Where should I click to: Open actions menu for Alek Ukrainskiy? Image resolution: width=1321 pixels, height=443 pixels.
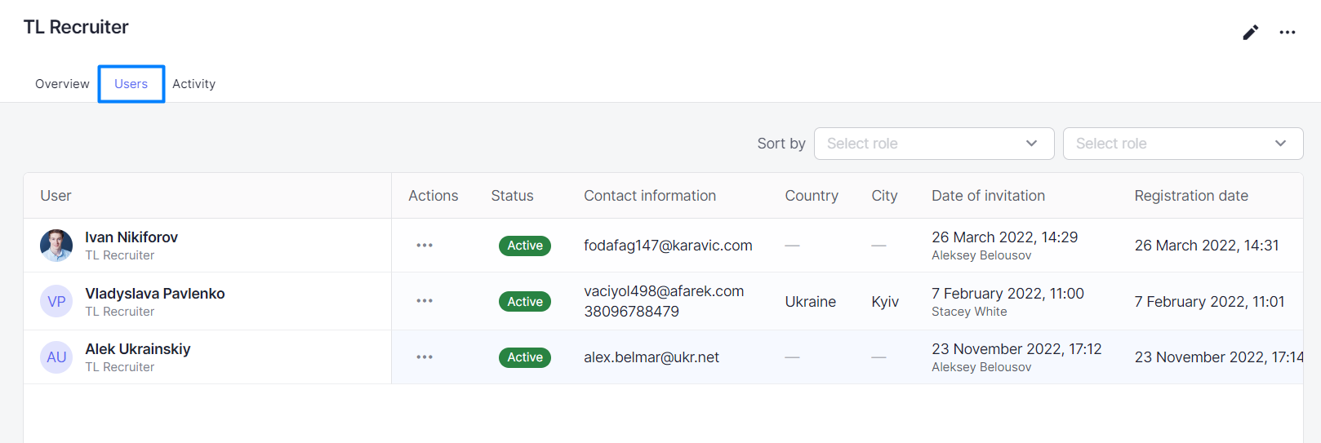click(425, 357)
